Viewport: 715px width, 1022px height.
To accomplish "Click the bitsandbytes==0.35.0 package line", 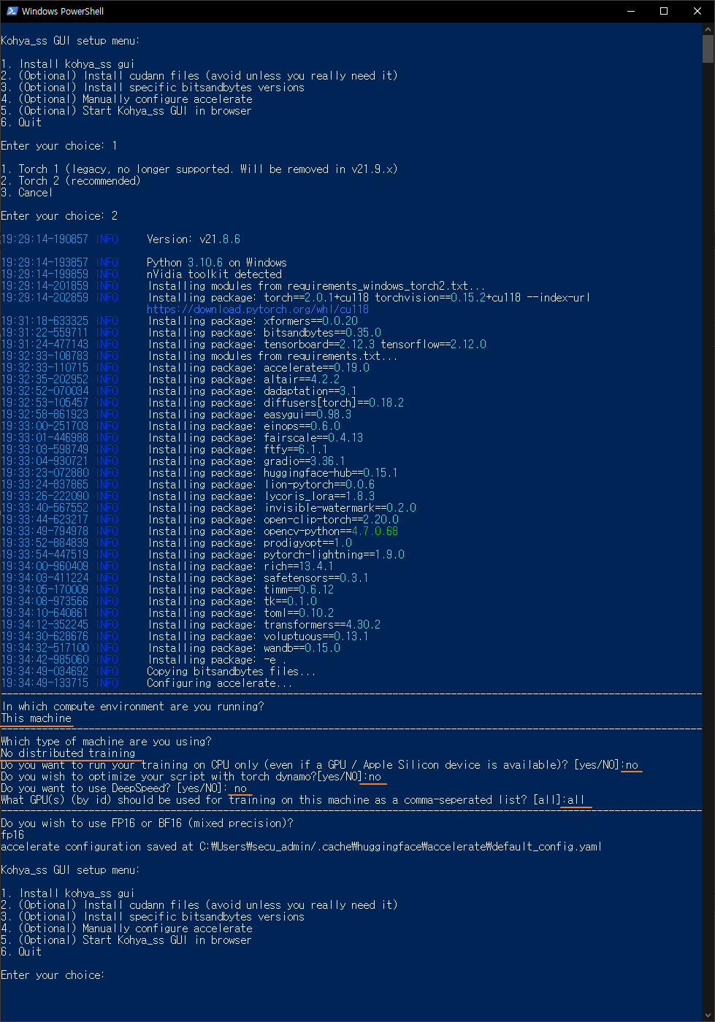I will [x=264, y=333].
